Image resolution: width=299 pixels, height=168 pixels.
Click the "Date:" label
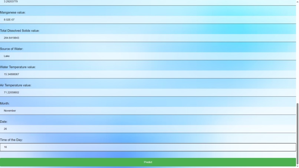[4, 122]
